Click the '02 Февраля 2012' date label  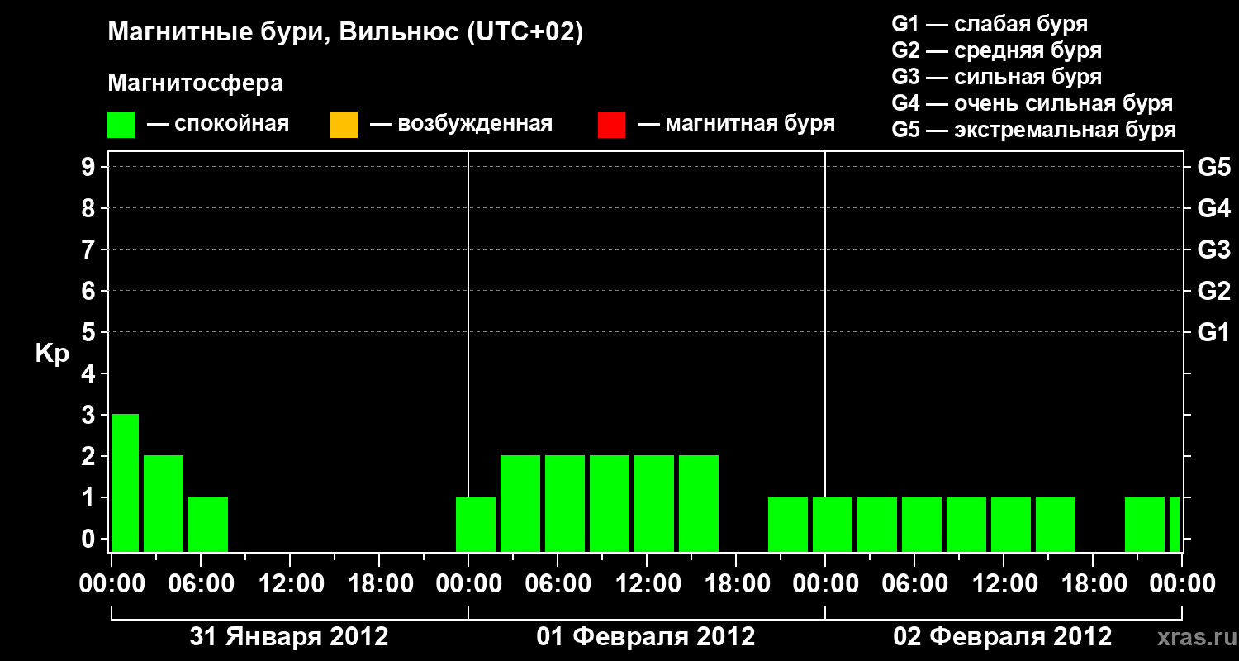(x=1003, y=637)
